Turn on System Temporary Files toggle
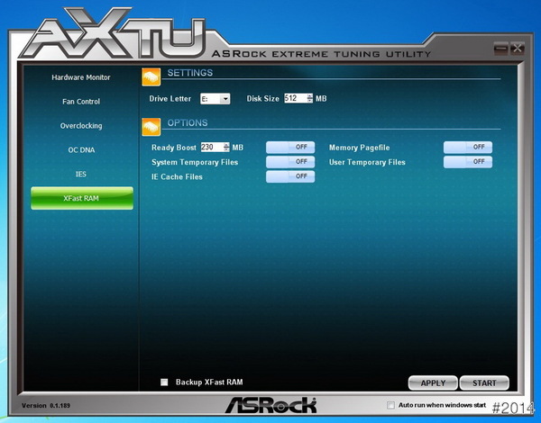Screen dimensions: 541x423 [289, 162]
